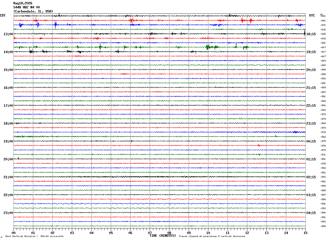This screenshot has height=240, width=327.
Task: Click the 19:00 CDT time label
Action: point(8,141)
